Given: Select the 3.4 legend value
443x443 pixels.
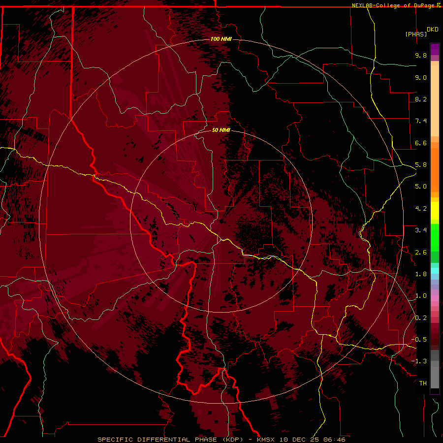Looking at the screenshot, I should pyautogui.click(x=421, y=230).
